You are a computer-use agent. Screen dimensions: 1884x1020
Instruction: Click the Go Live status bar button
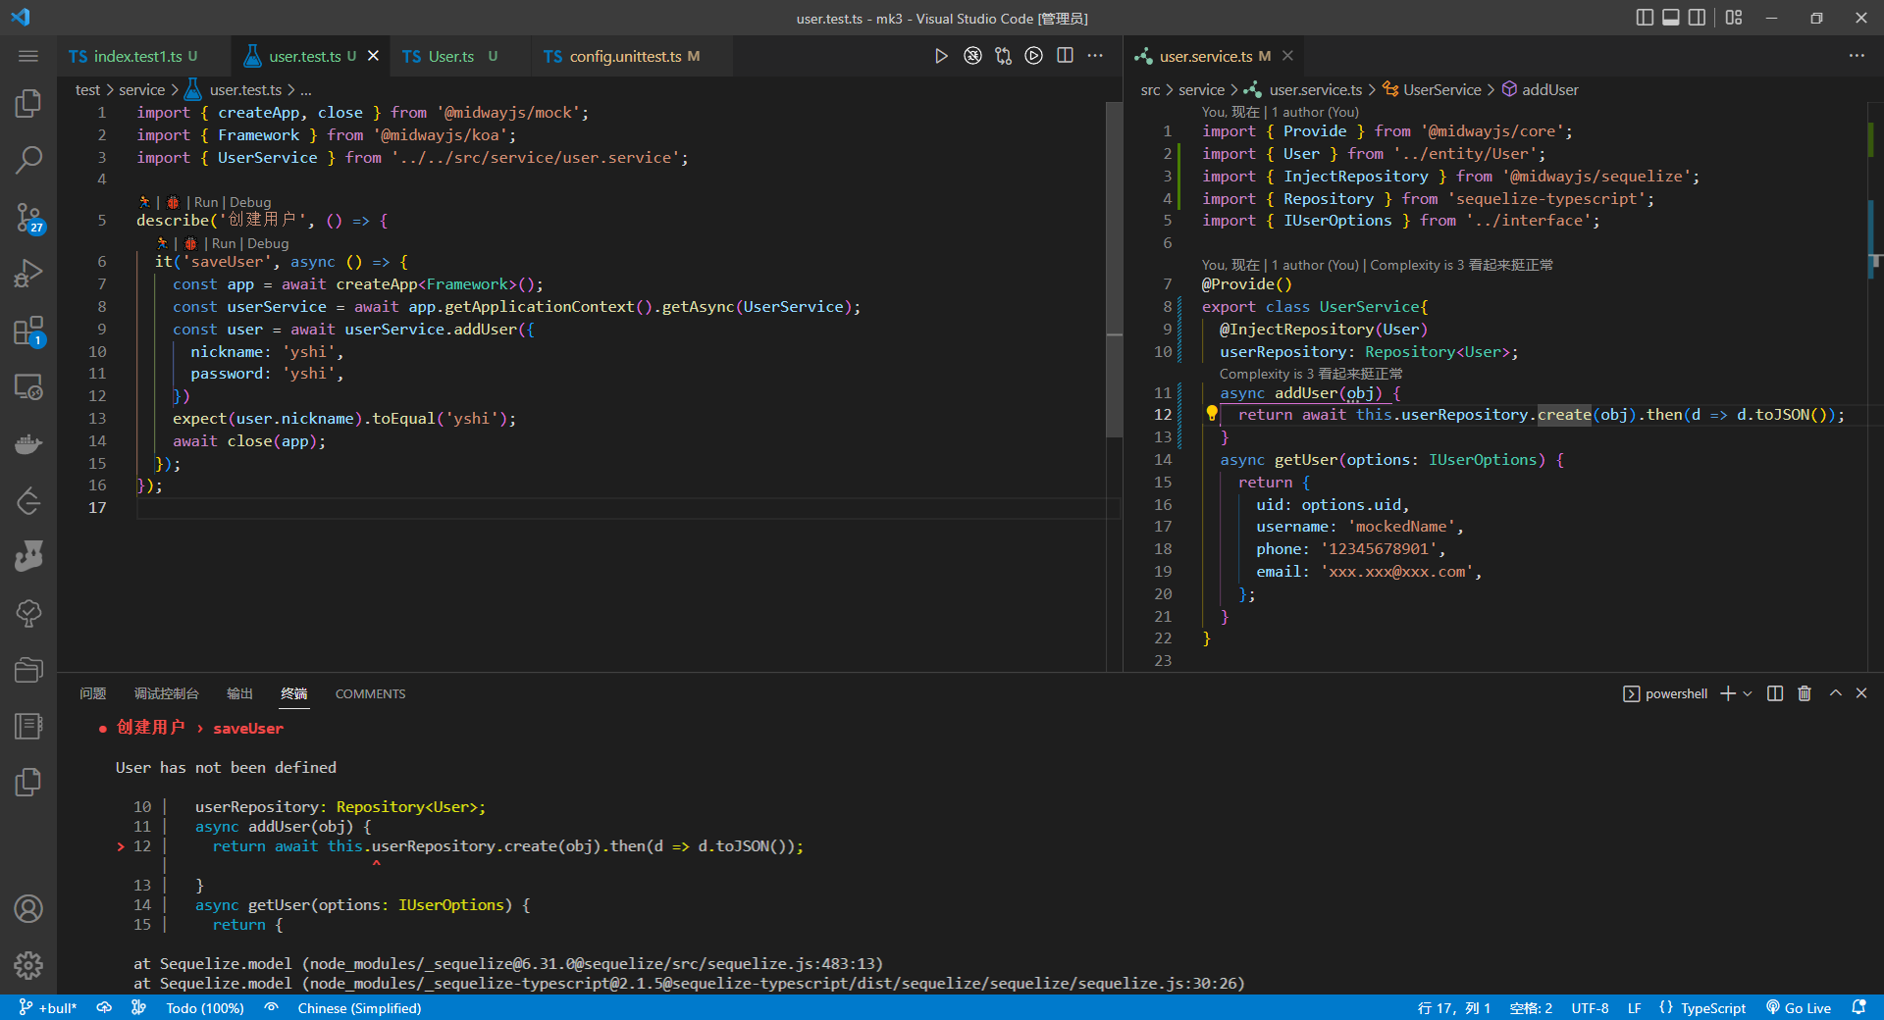(x=1799, y=1008)
